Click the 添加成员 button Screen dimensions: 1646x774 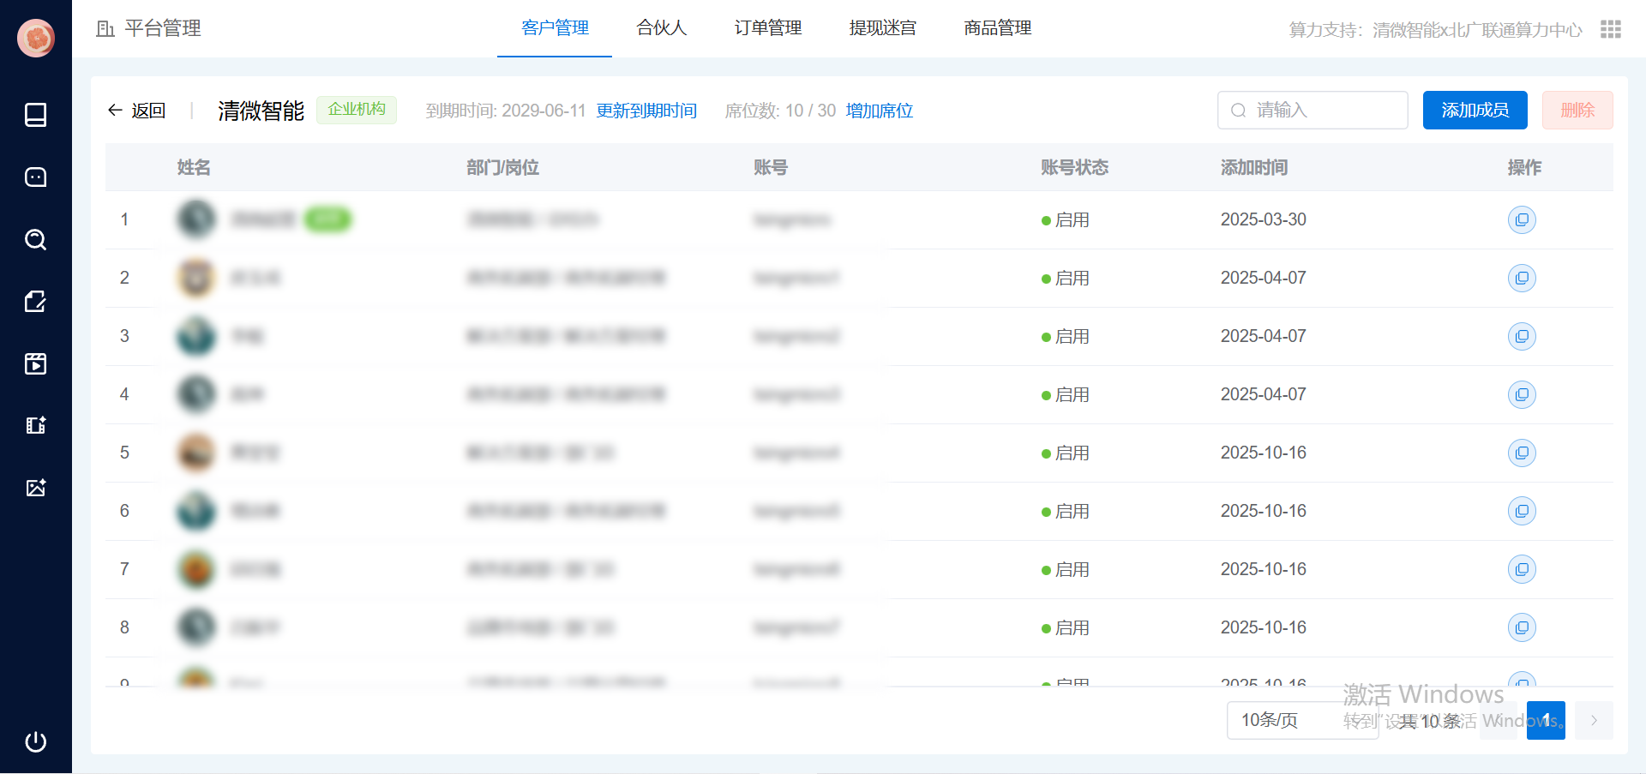1475,111
